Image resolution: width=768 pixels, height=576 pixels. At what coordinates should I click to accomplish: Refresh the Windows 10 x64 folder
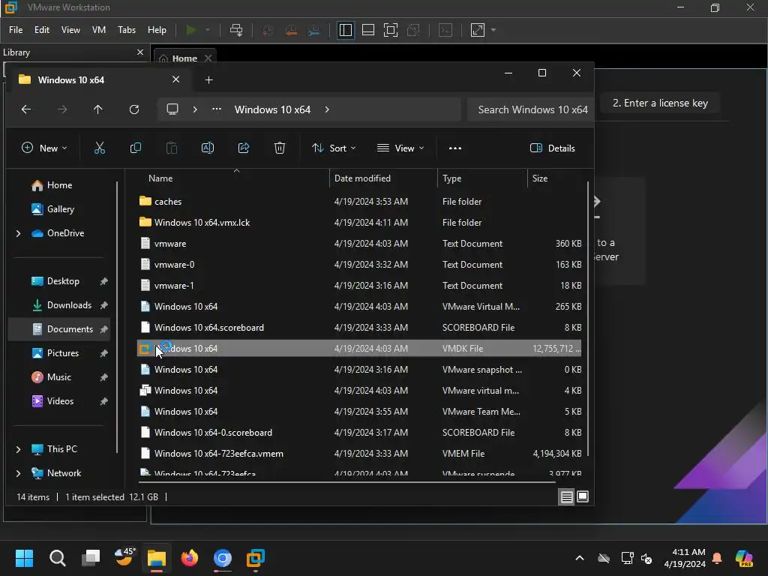[x=134, y=109]
